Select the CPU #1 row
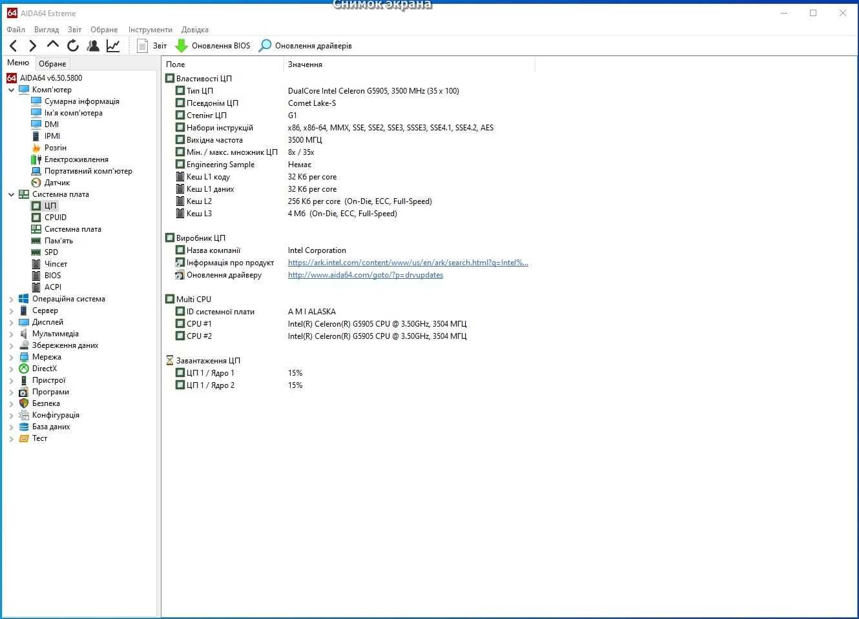859x619 pixels. (x=349, y=324)
